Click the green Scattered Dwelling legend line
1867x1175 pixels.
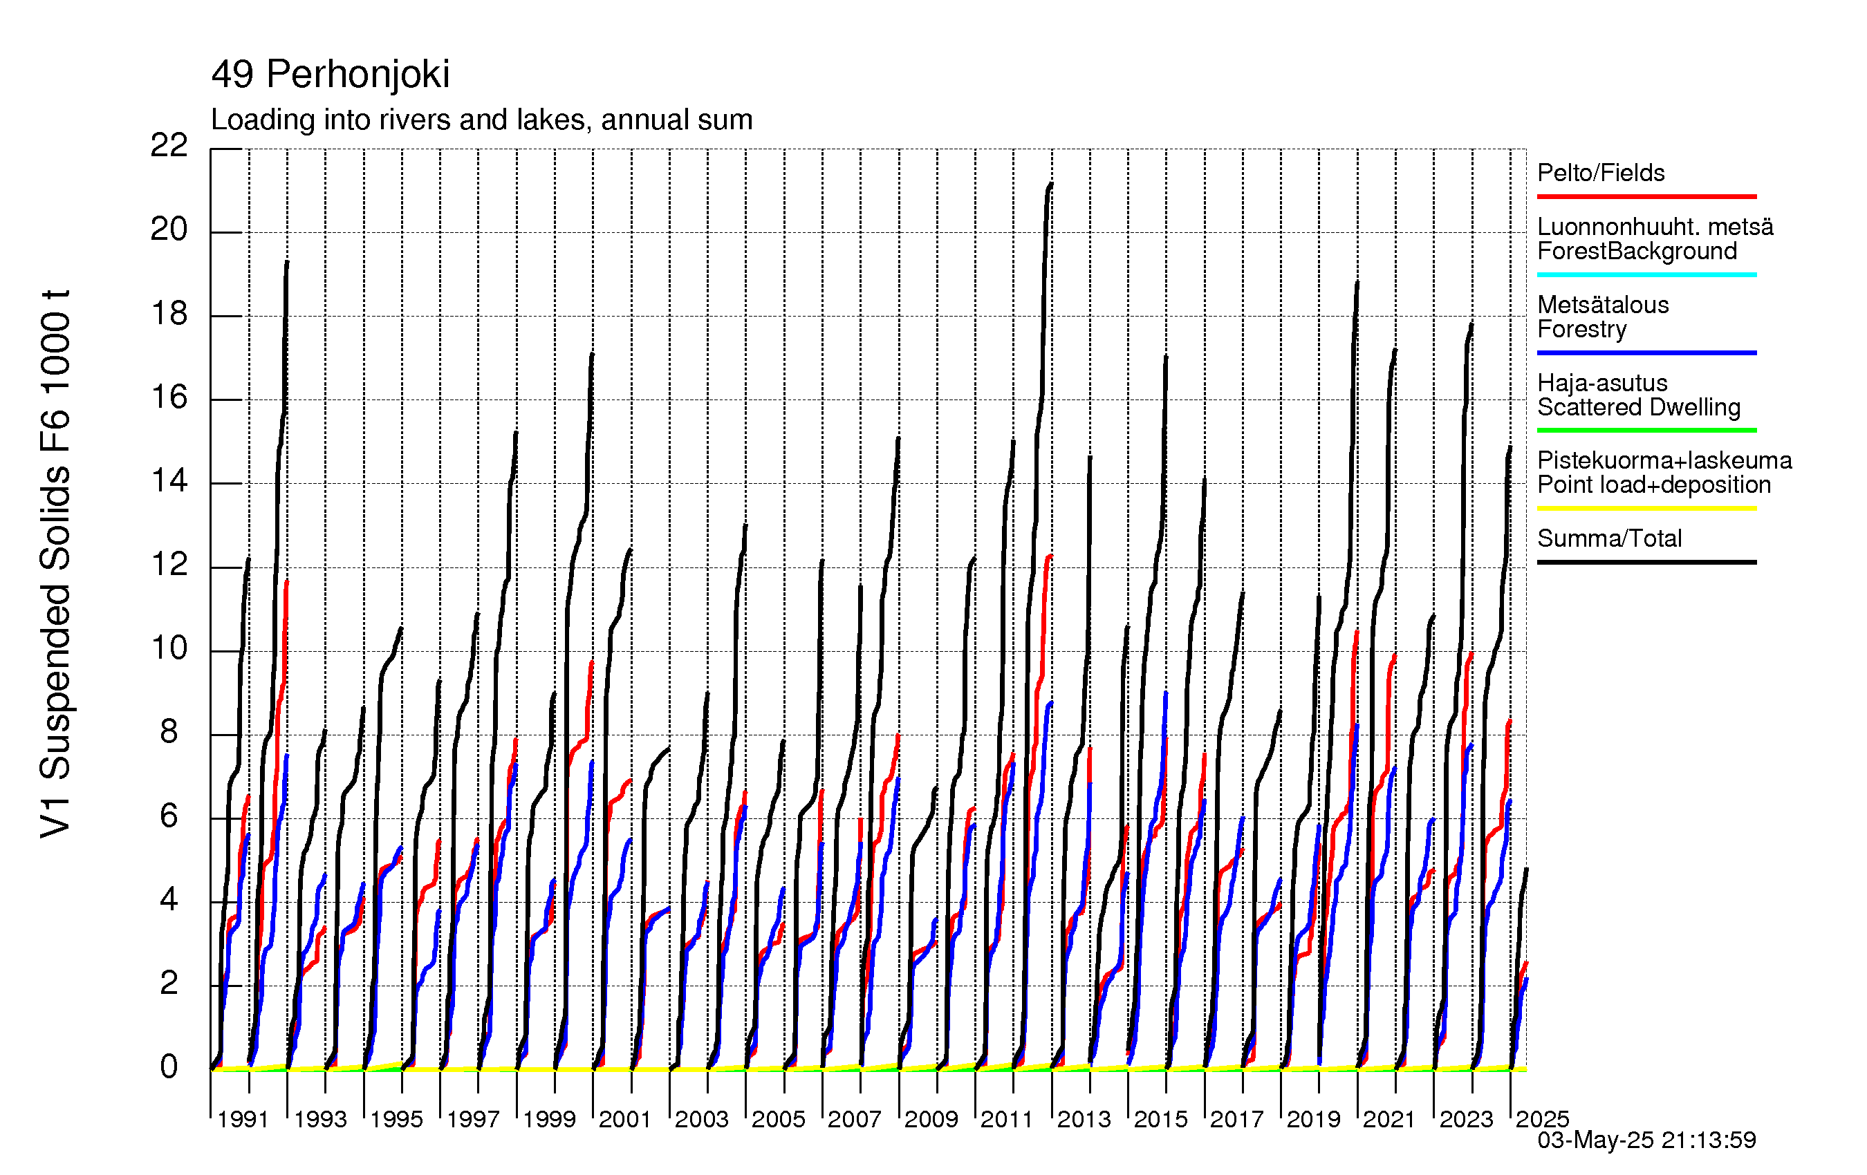pyautogui.click(x=1646, y=430)
